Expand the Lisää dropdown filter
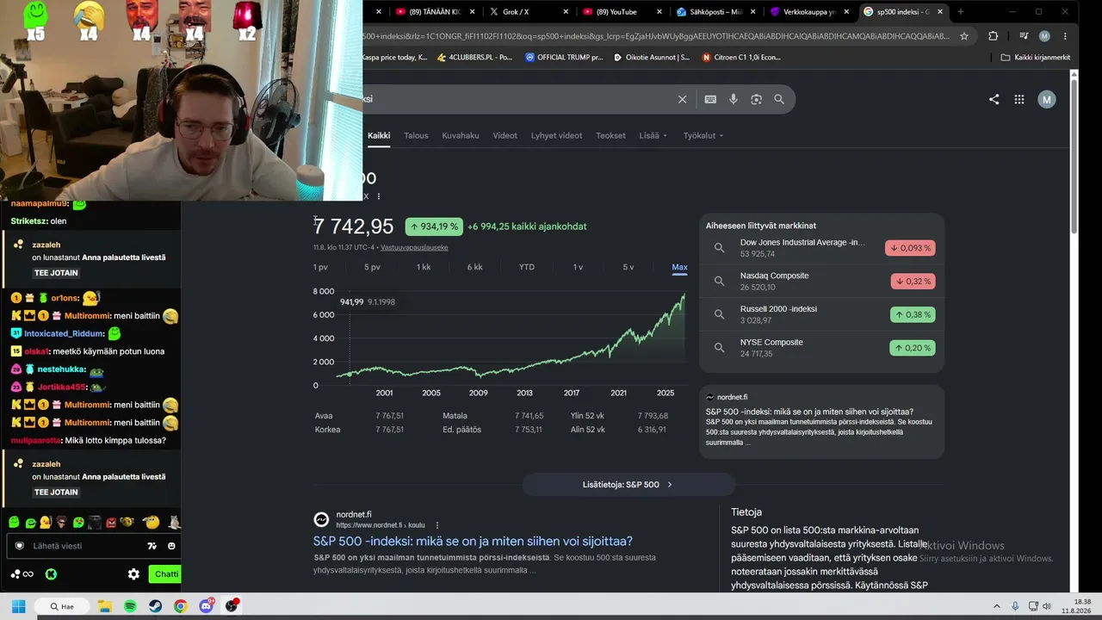Image resolution: width=1102 pixels, height=620 pixels. click(653, 135)
